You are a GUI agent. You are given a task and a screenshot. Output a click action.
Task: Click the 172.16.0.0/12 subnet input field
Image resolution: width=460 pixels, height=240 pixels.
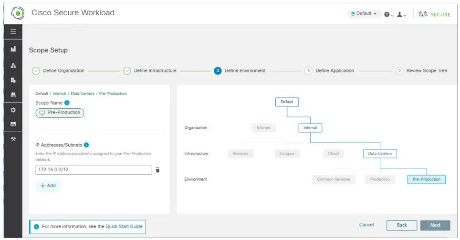[94, 170]
